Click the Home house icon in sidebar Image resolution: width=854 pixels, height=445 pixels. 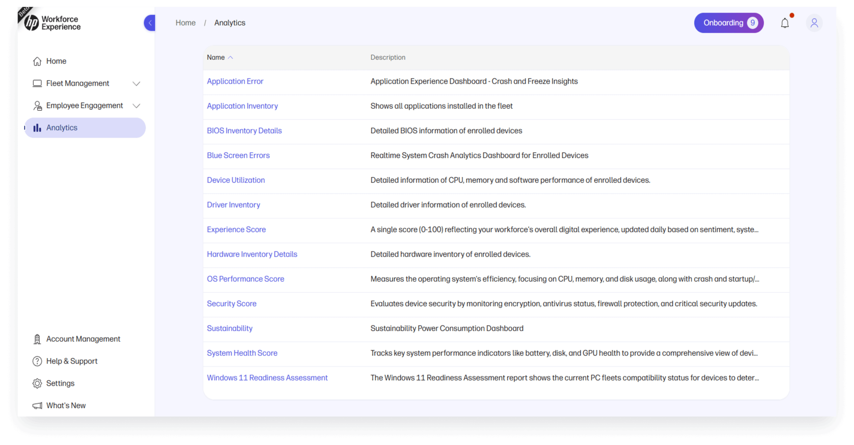pyautogui.click(x=37, y=61)
